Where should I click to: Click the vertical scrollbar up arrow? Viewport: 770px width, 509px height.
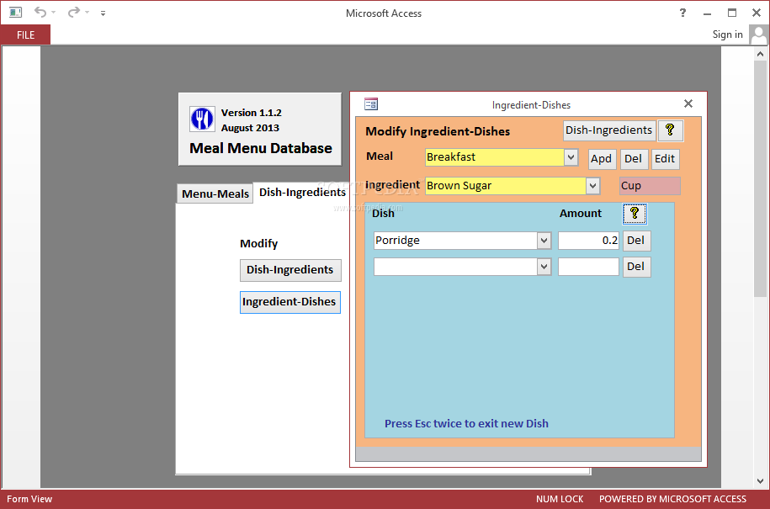[760, 54]
